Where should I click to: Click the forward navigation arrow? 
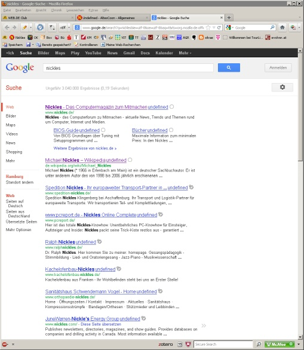14,27
